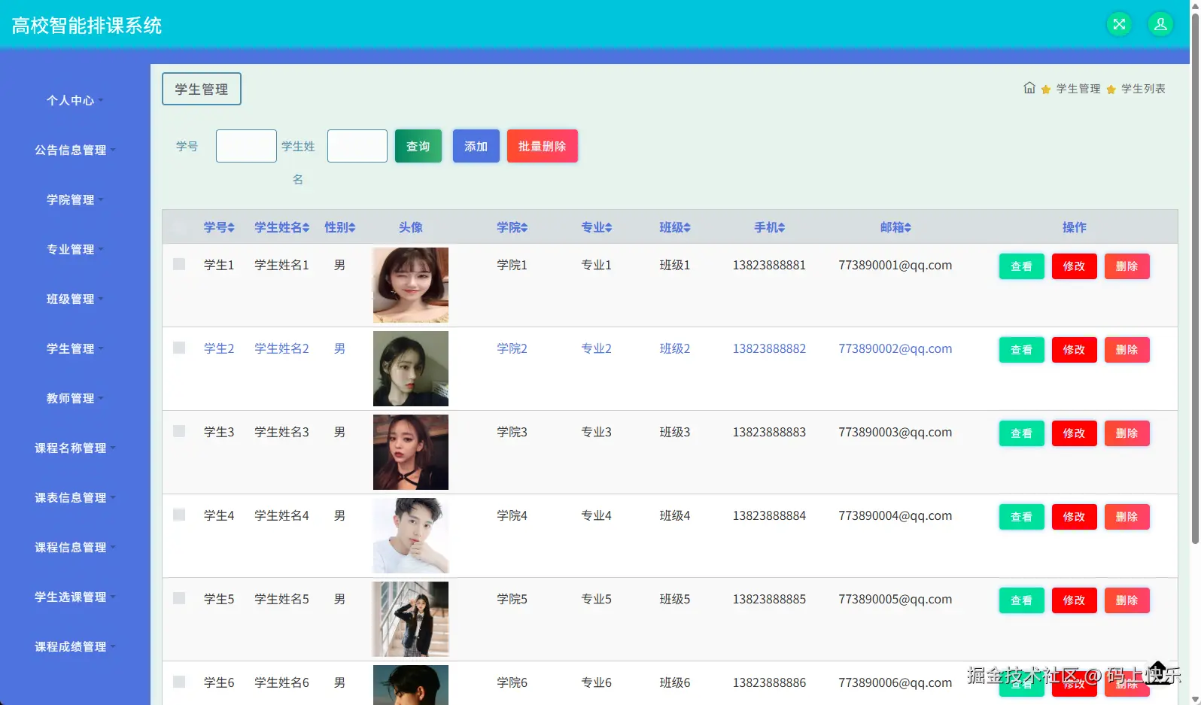Check the box for 学生1 row
Viewport: 1201px width, 705px height.
179,264
